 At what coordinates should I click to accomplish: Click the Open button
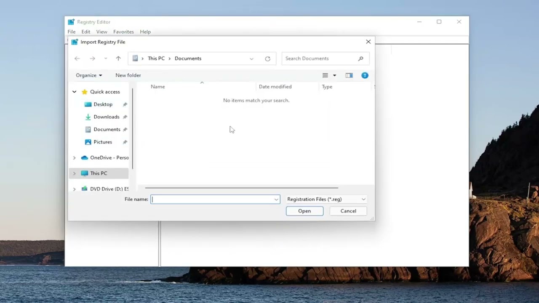pyautogui.click(x=304, y=211)
